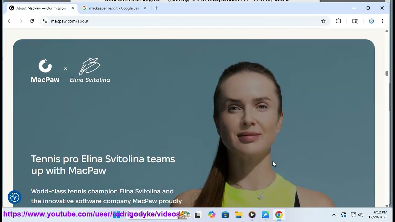Open File Explorer from the taskbar

(239, 215)
